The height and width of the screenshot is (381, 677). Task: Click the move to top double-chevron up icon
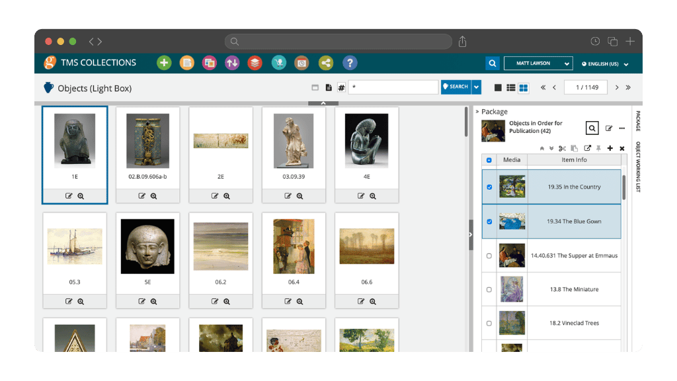tap(542, 149)
